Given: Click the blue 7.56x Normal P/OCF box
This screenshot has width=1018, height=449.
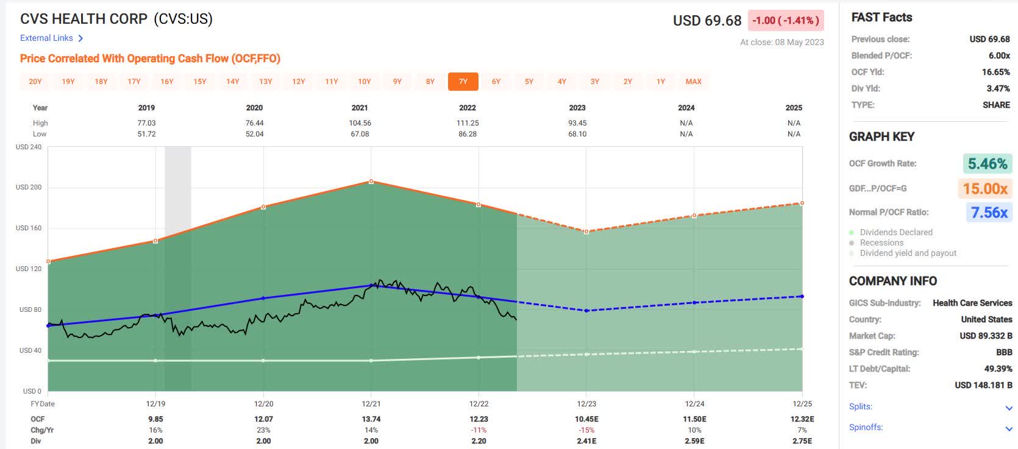Looking at the screenshot, I should point(989,212).
